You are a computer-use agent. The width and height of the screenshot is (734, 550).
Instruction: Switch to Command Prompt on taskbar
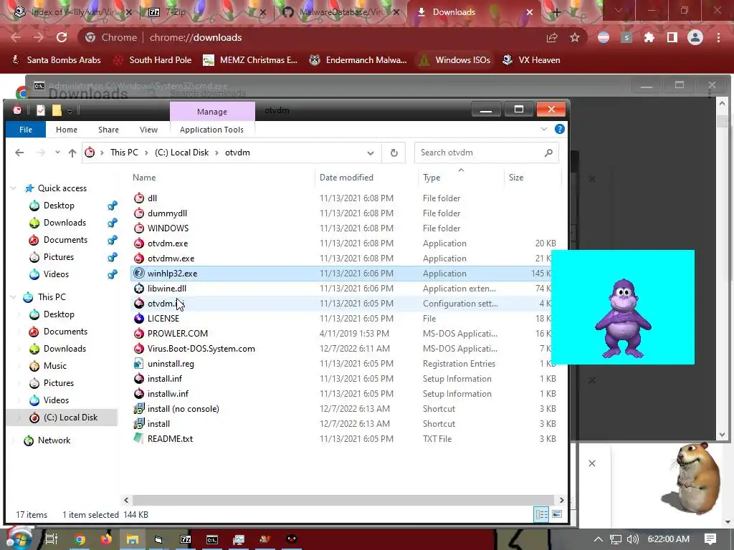click(212, 539)
